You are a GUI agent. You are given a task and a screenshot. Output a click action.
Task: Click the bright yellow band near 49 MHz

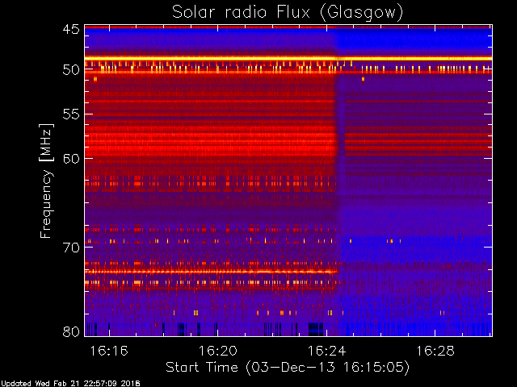coord(288,59)
